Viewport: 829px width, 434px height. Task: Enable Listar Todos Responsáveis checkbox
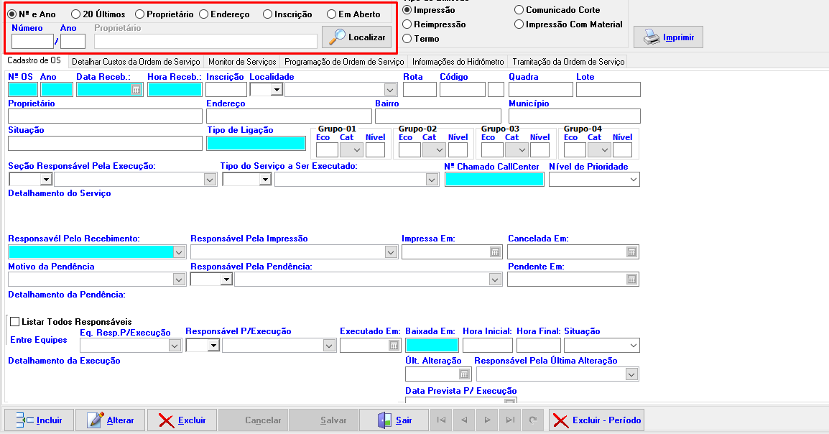pos(14,322)
